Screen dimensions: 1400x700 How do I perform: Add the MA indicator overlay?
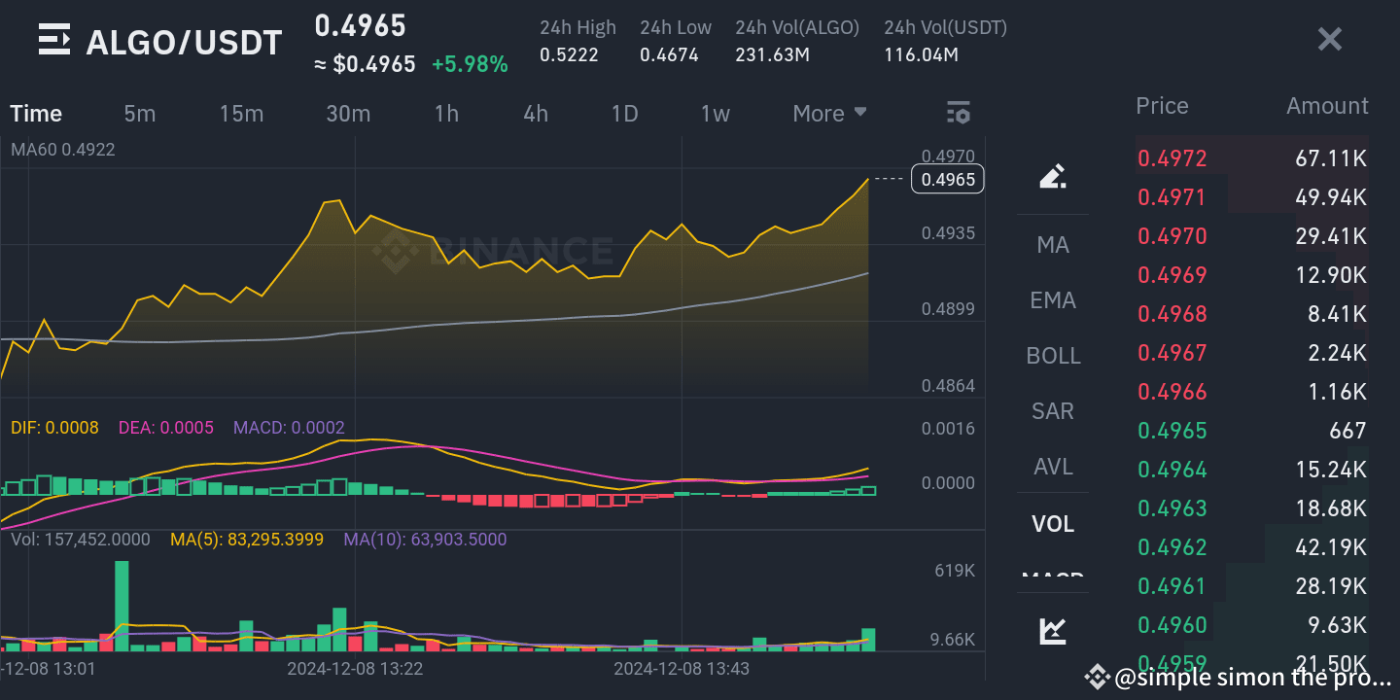[1053, 245]
